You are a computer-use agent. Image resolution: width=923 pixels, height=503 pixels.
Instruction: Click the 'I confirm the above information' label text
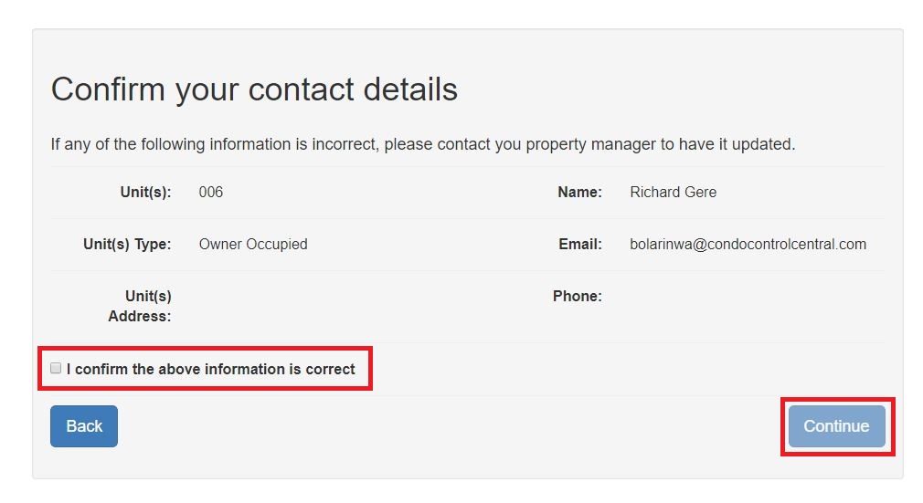tap(210, 370)
